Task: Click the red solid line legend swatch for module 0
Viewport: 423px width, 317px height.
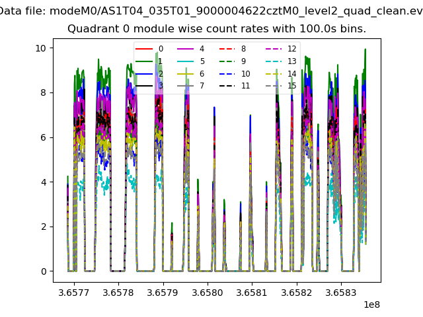Action: 145,49
